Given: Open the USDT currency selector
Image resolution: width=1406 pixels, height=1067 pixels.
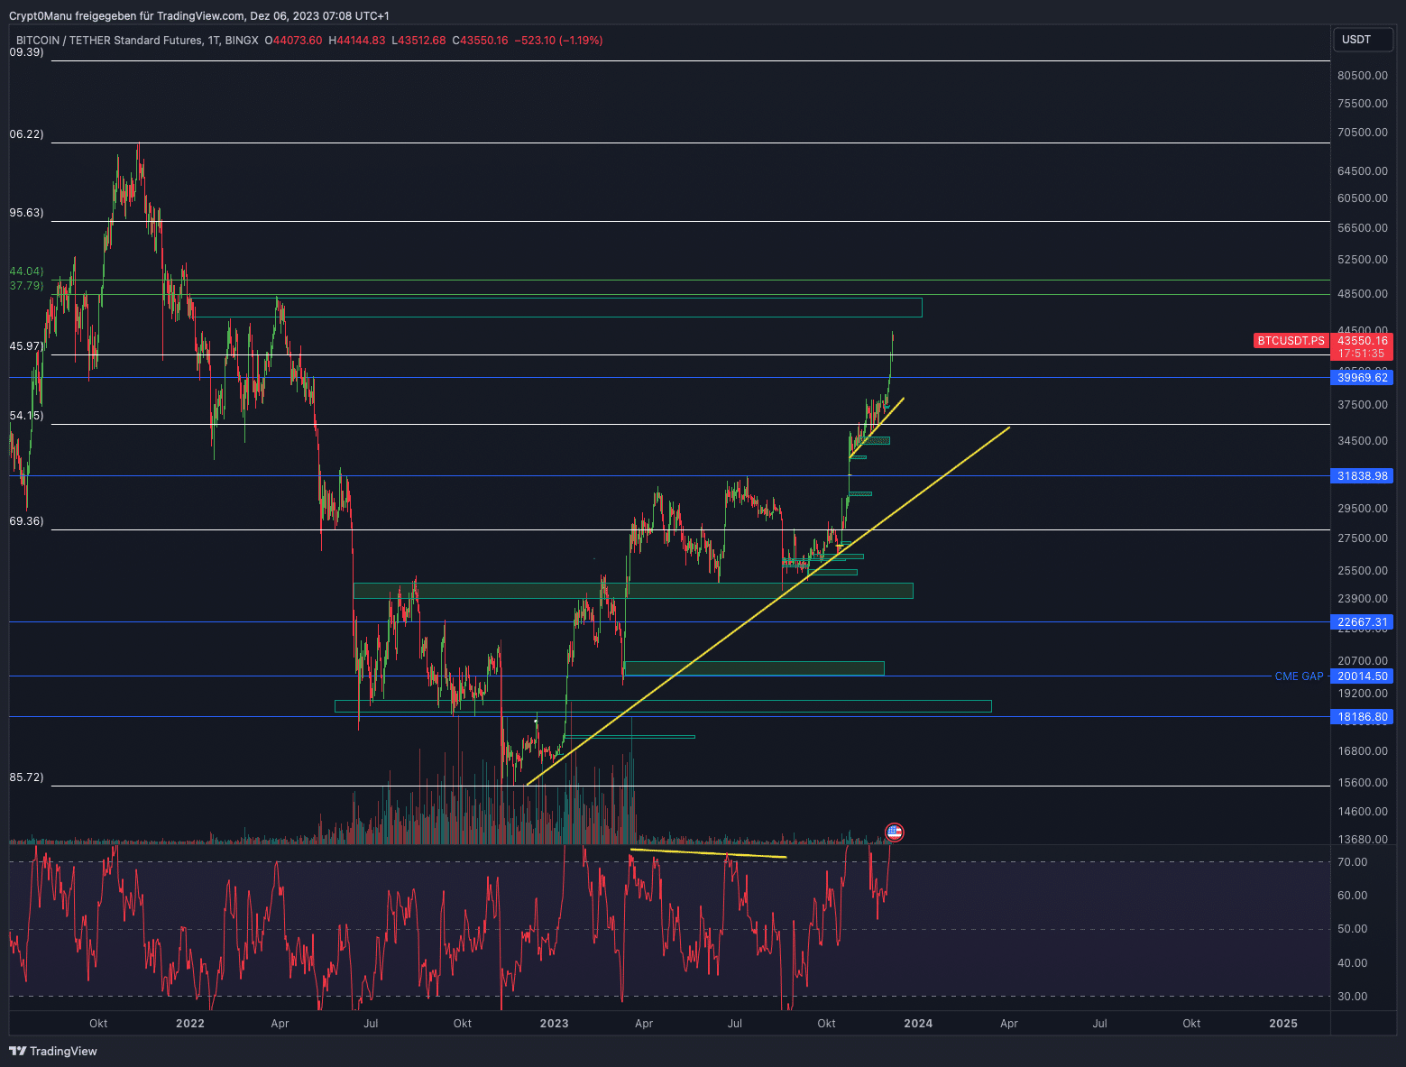Looking at the screenshot, I should tap(1362, 40).
